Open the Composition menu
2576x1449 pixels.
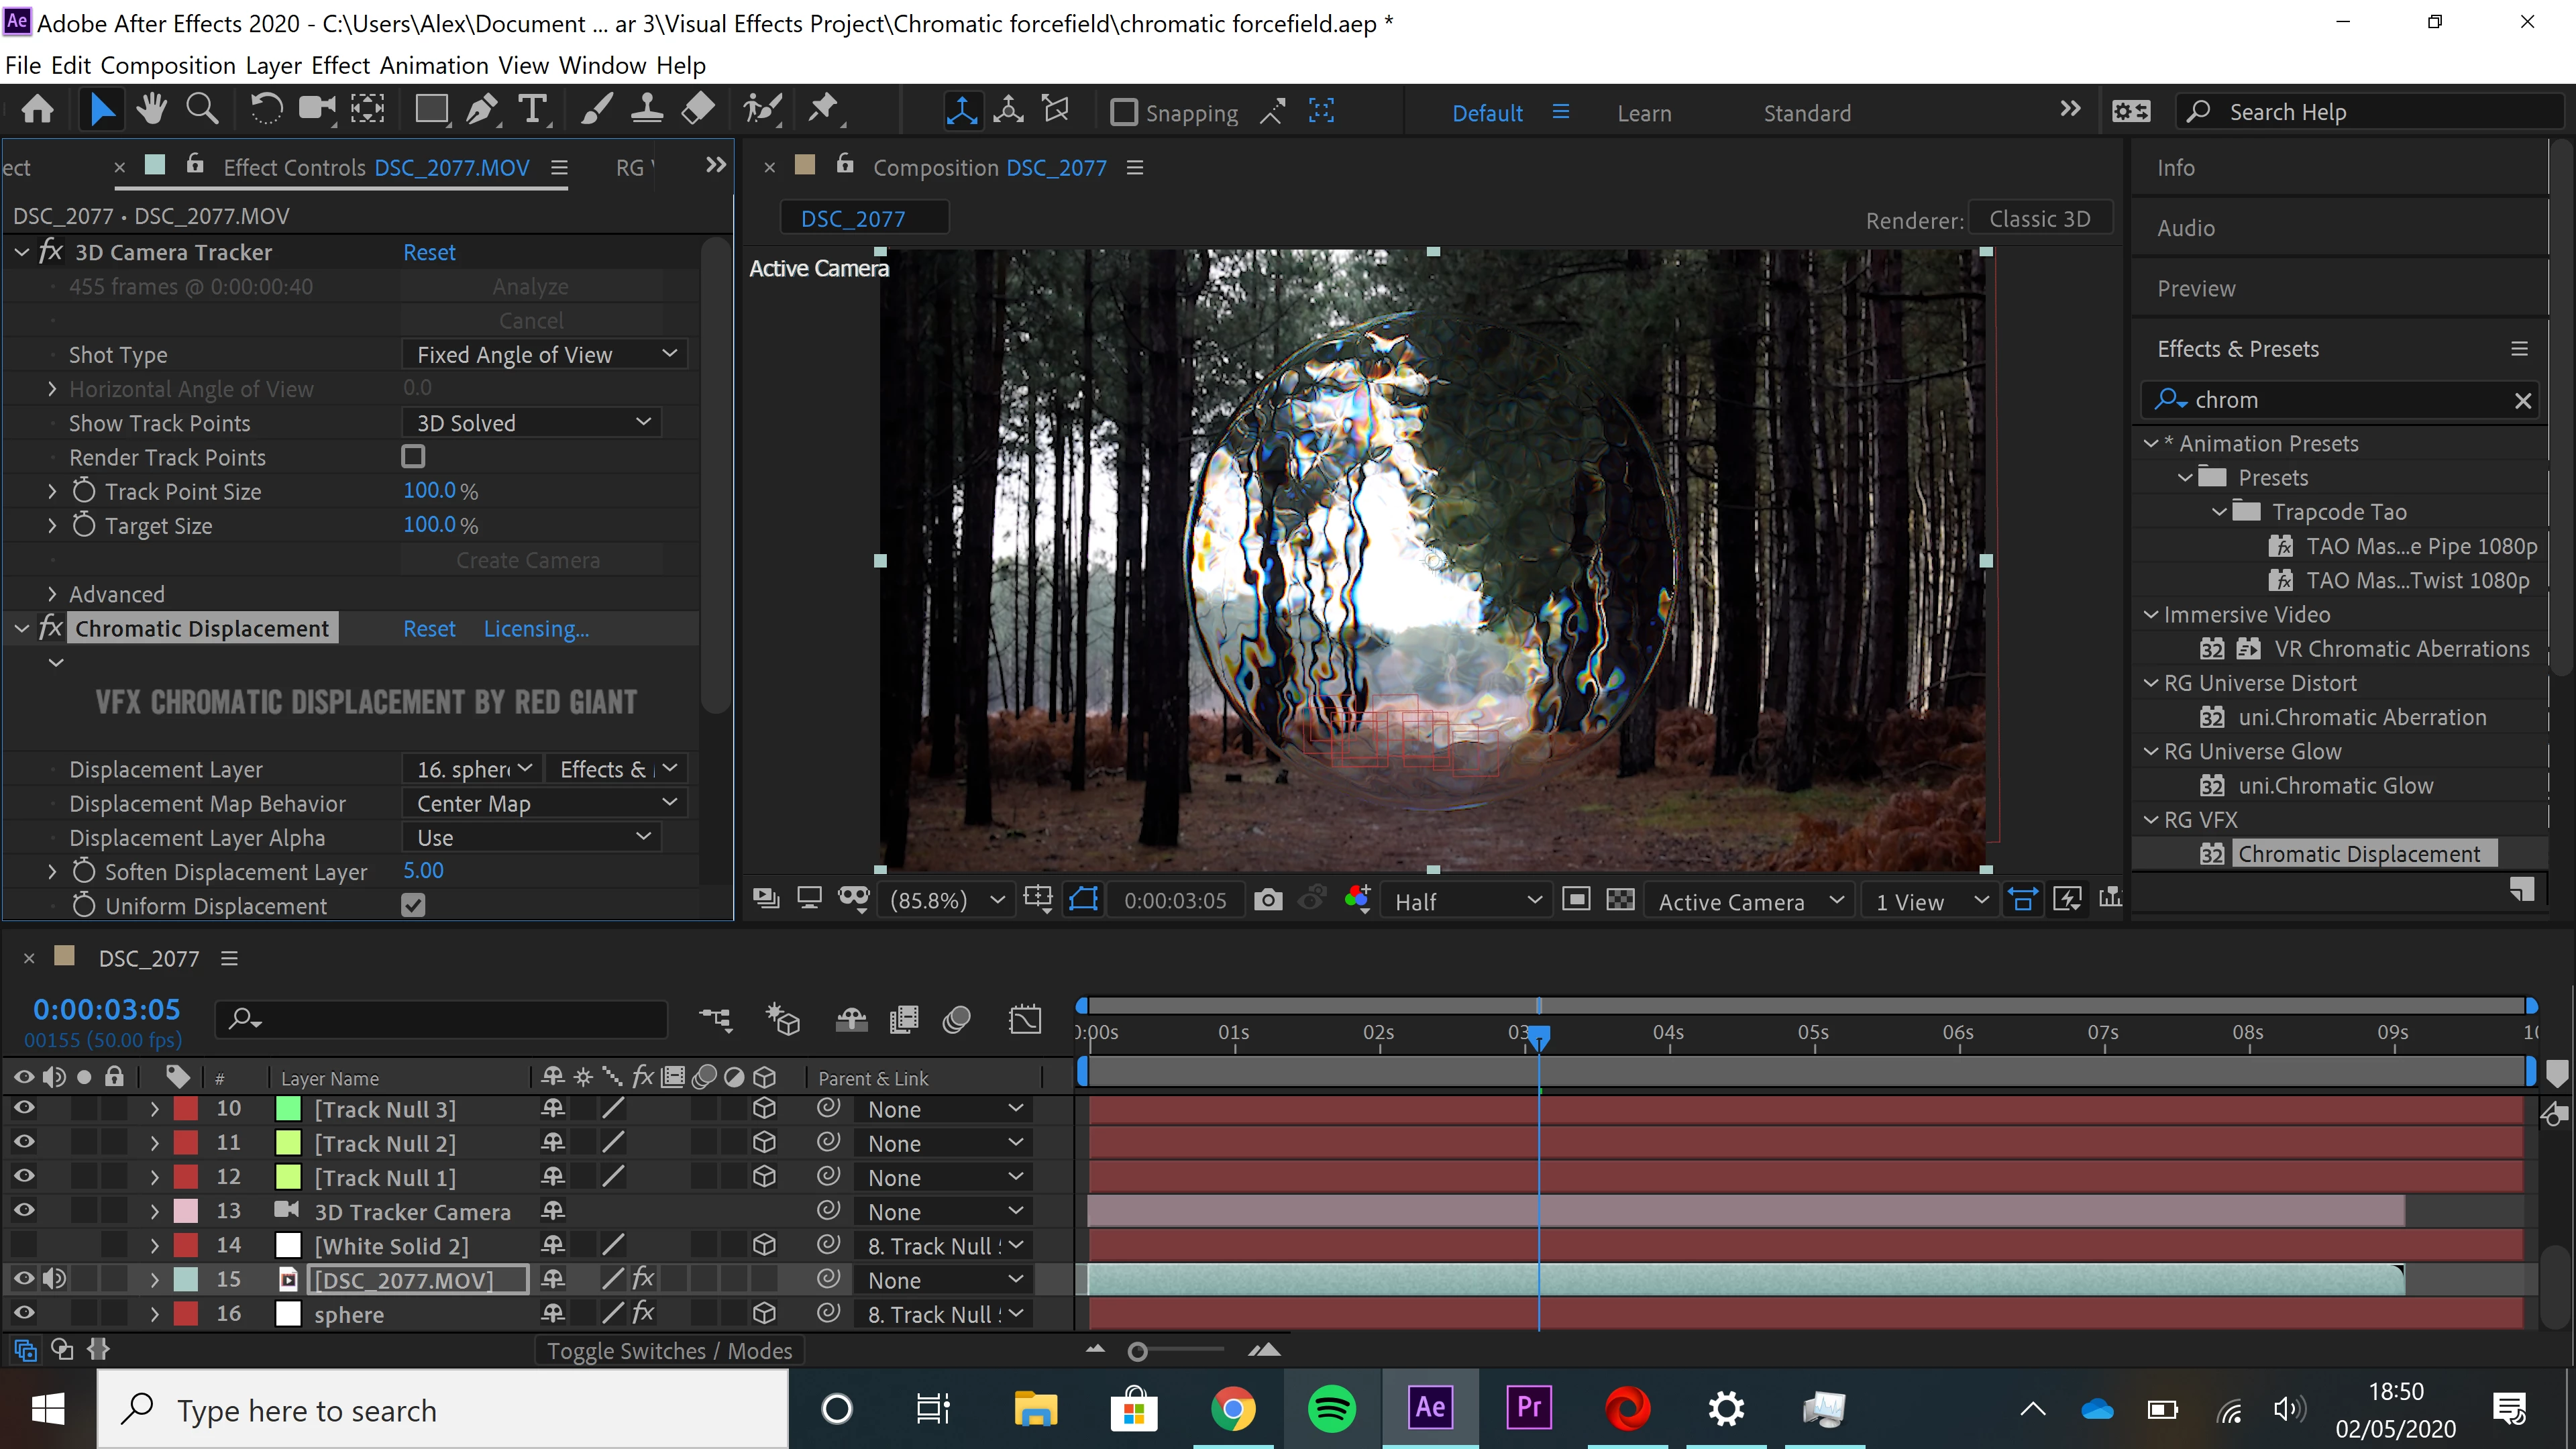point(168,66)
